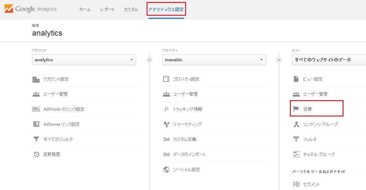Image resolution: width=366 pixels, height=190 pixels.
Task: Click the Google Analytics logo icon
Action: [x=9, y=9]
